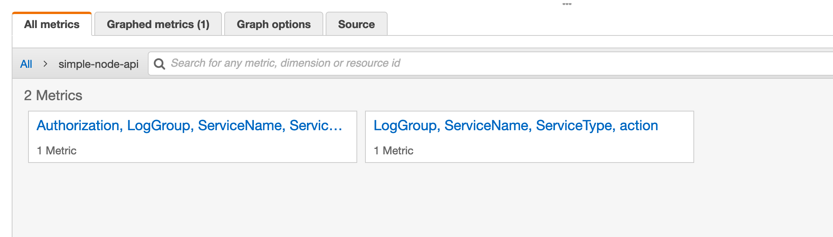
Task: Click the "2 Metrics" heading text
Action: pyautogui.click(x=53, y=96)
